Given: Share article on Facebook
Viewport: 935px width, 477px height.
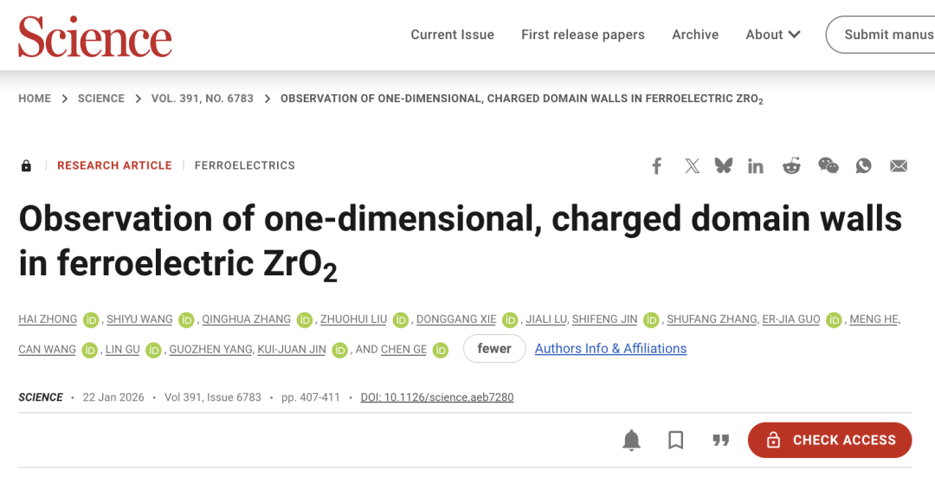Looking at the screenshot, I should [657, 165].
